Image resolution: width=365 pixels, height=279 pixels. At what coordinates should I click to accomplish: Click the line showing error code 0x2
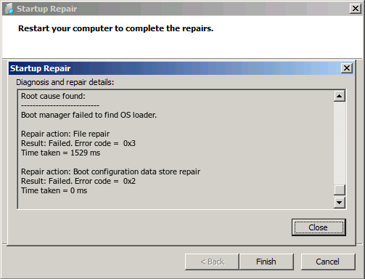[x=78, y=181]
